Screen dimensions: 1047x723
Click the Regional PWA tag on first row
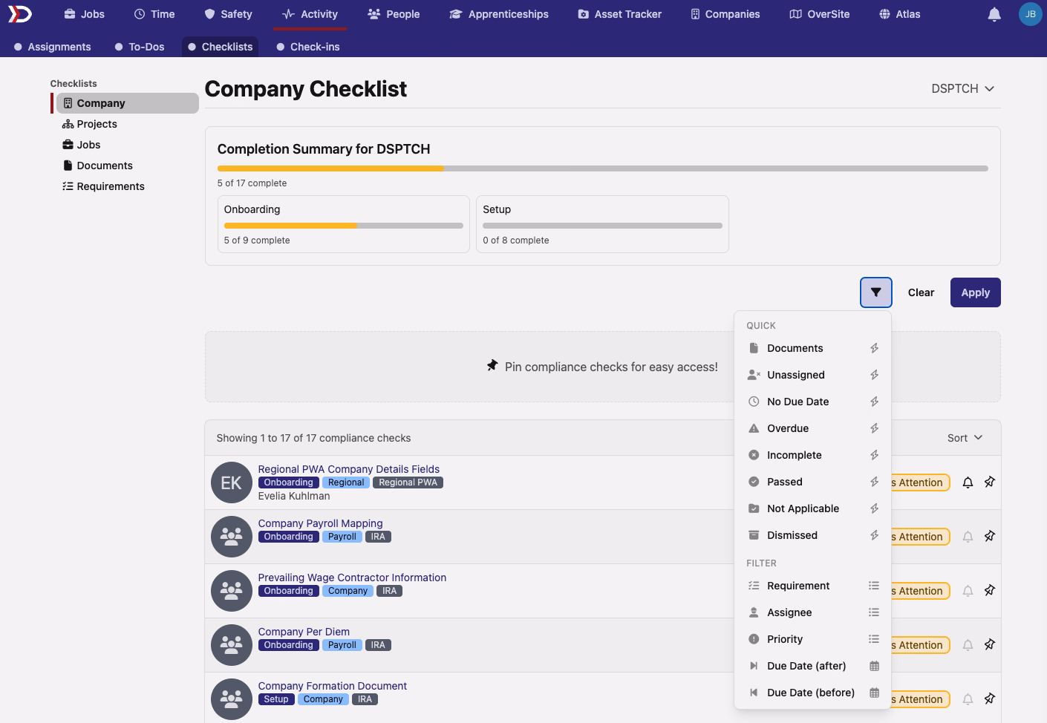point(408,482)
